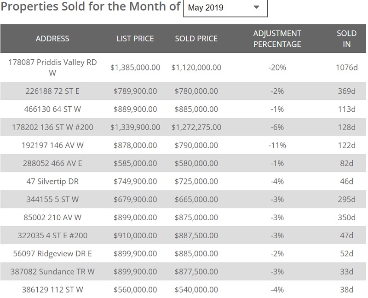Click the 288052 466 AV E address
The image size is (368, 298).
[52, 163]
